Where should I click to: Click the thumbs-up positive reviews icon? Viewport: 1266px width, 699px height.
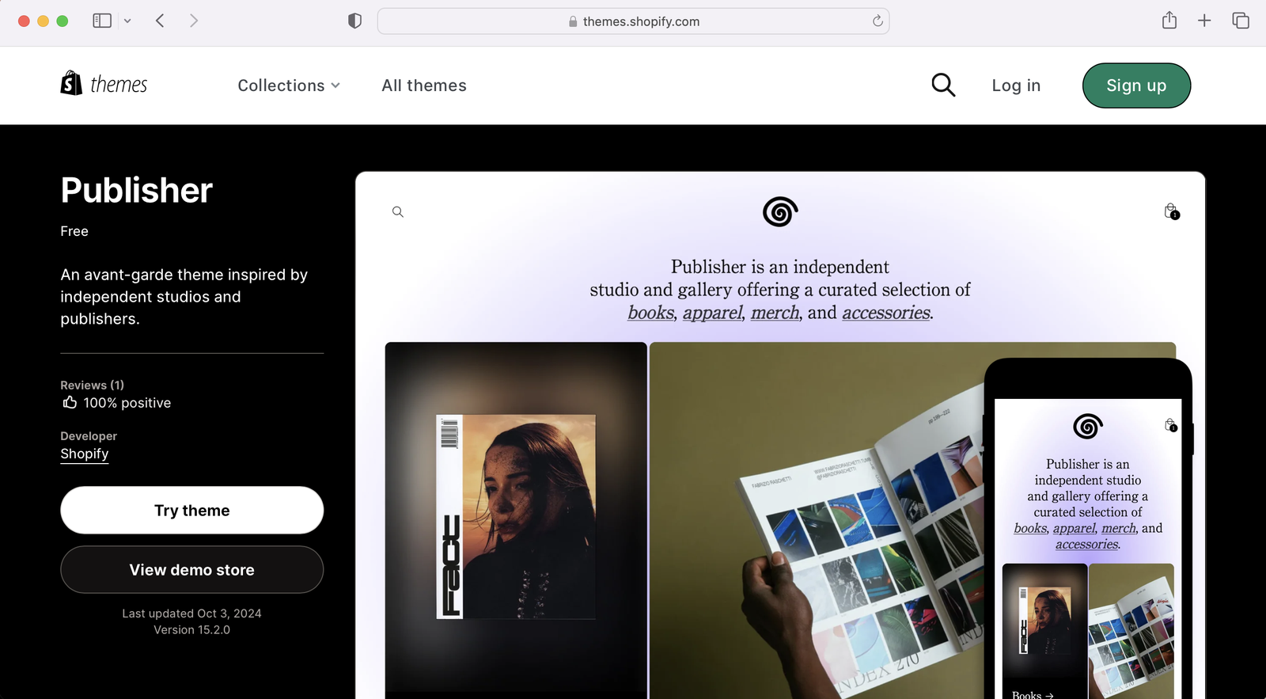[70, 402]
